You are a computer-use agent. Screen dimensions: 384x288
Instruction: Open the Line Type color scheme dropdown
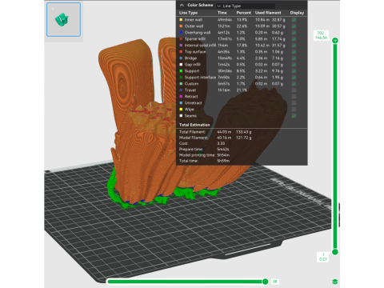(246, 6)
